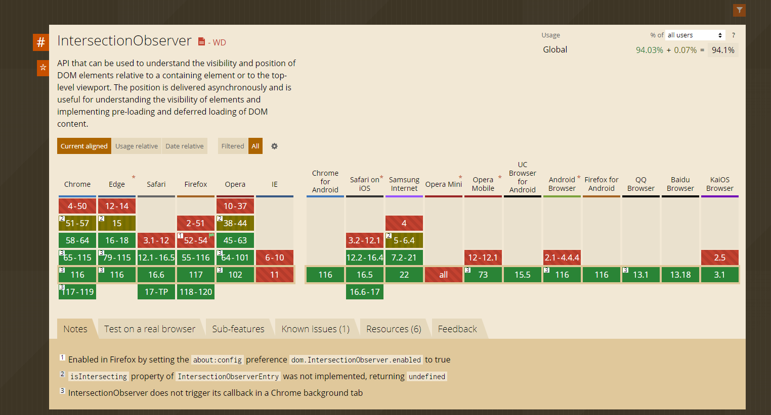Select IE 11 cell

(275, 275)
